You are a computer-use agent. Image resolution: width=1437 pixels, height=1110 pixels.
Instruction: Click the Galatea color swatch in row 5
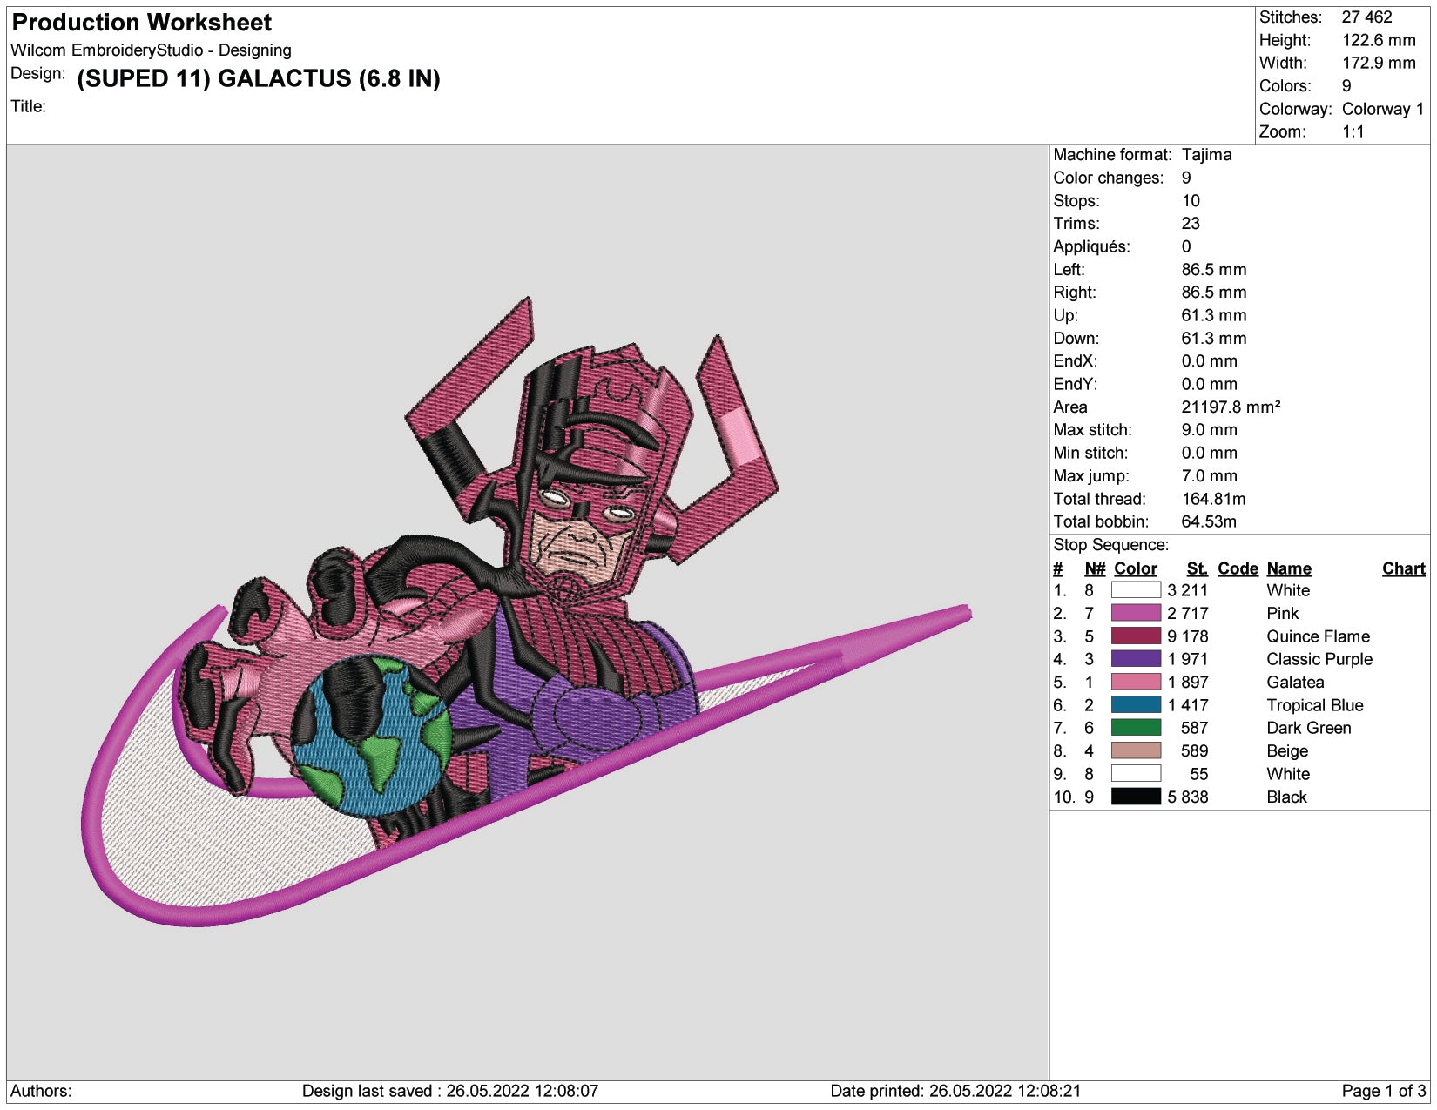pyautogui.click(x=1136, y=683)
